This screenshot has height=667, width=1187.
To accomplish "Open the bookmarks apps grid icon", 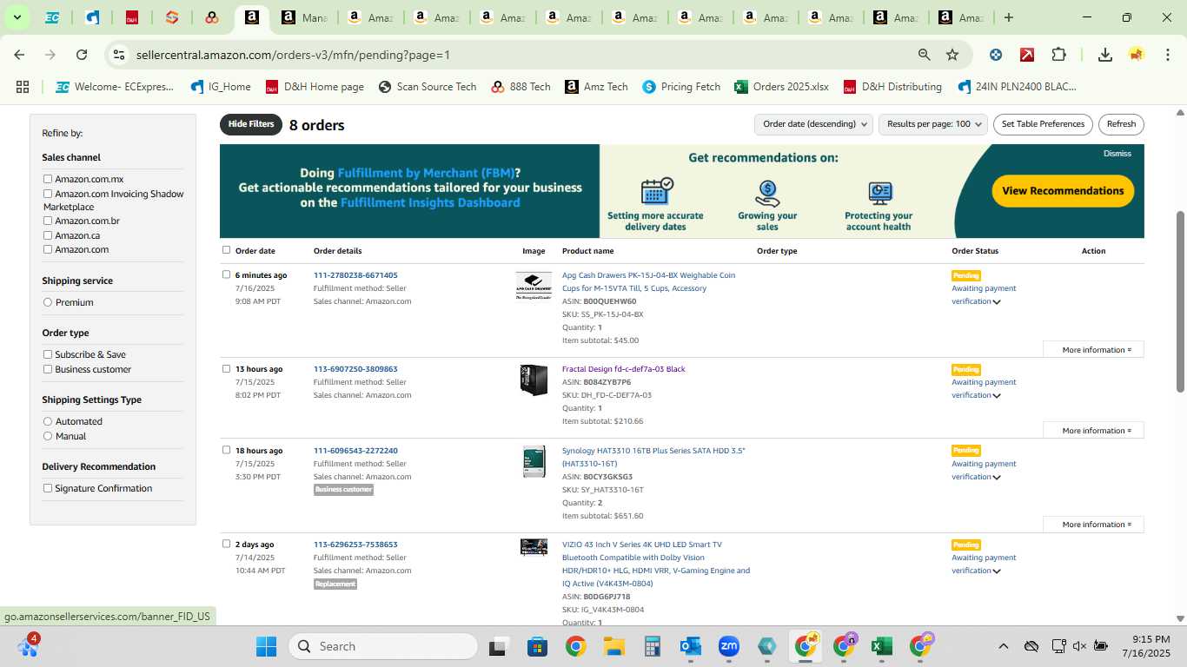I will pyautogui.click(x=23, y=87).
